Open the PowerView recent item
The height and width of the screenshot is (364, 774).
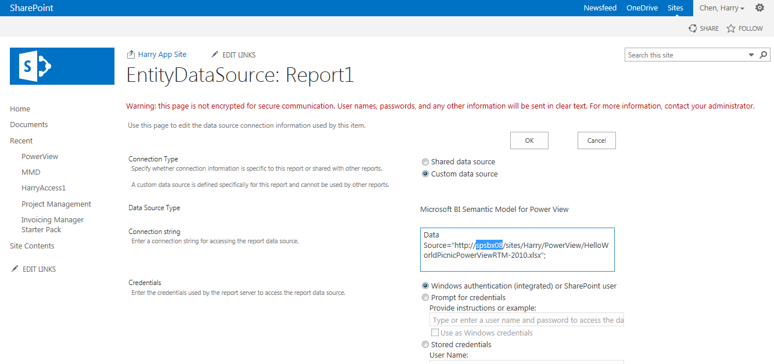coord(40,156)
